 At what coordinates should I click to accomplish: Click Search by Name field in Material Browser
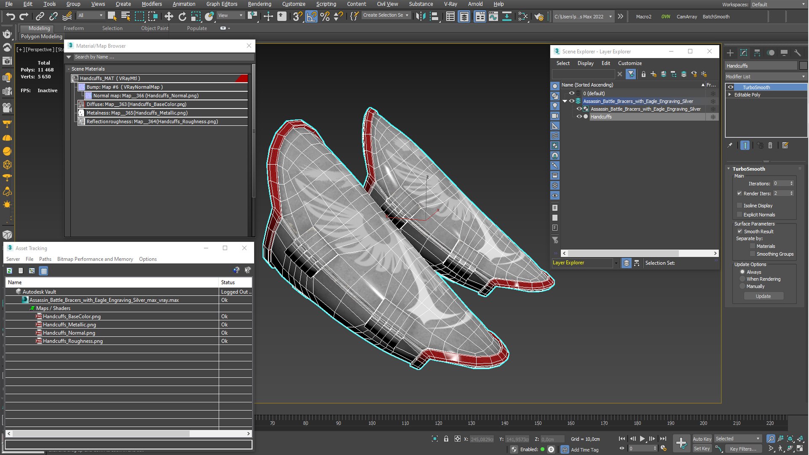click(163, 57)
